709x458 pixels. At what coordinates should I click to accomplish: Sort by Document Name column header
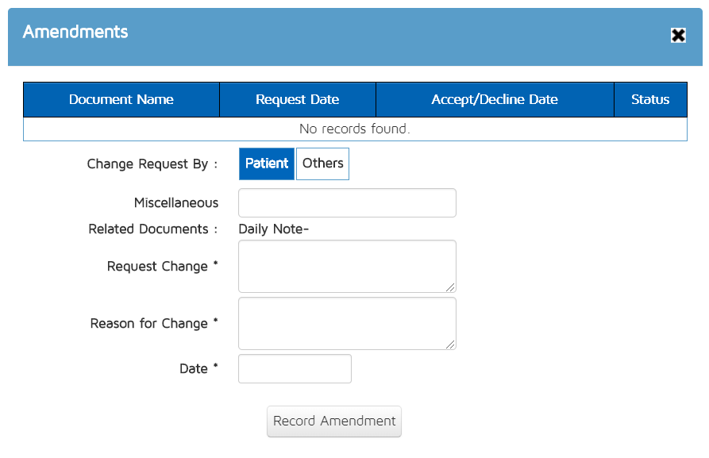click(x=121, y=100)
